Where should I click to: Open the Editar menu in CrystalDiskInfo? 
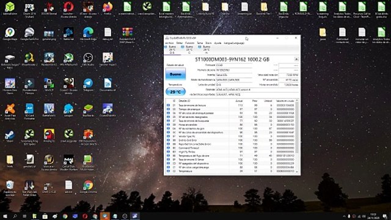[x=180, y=43]
